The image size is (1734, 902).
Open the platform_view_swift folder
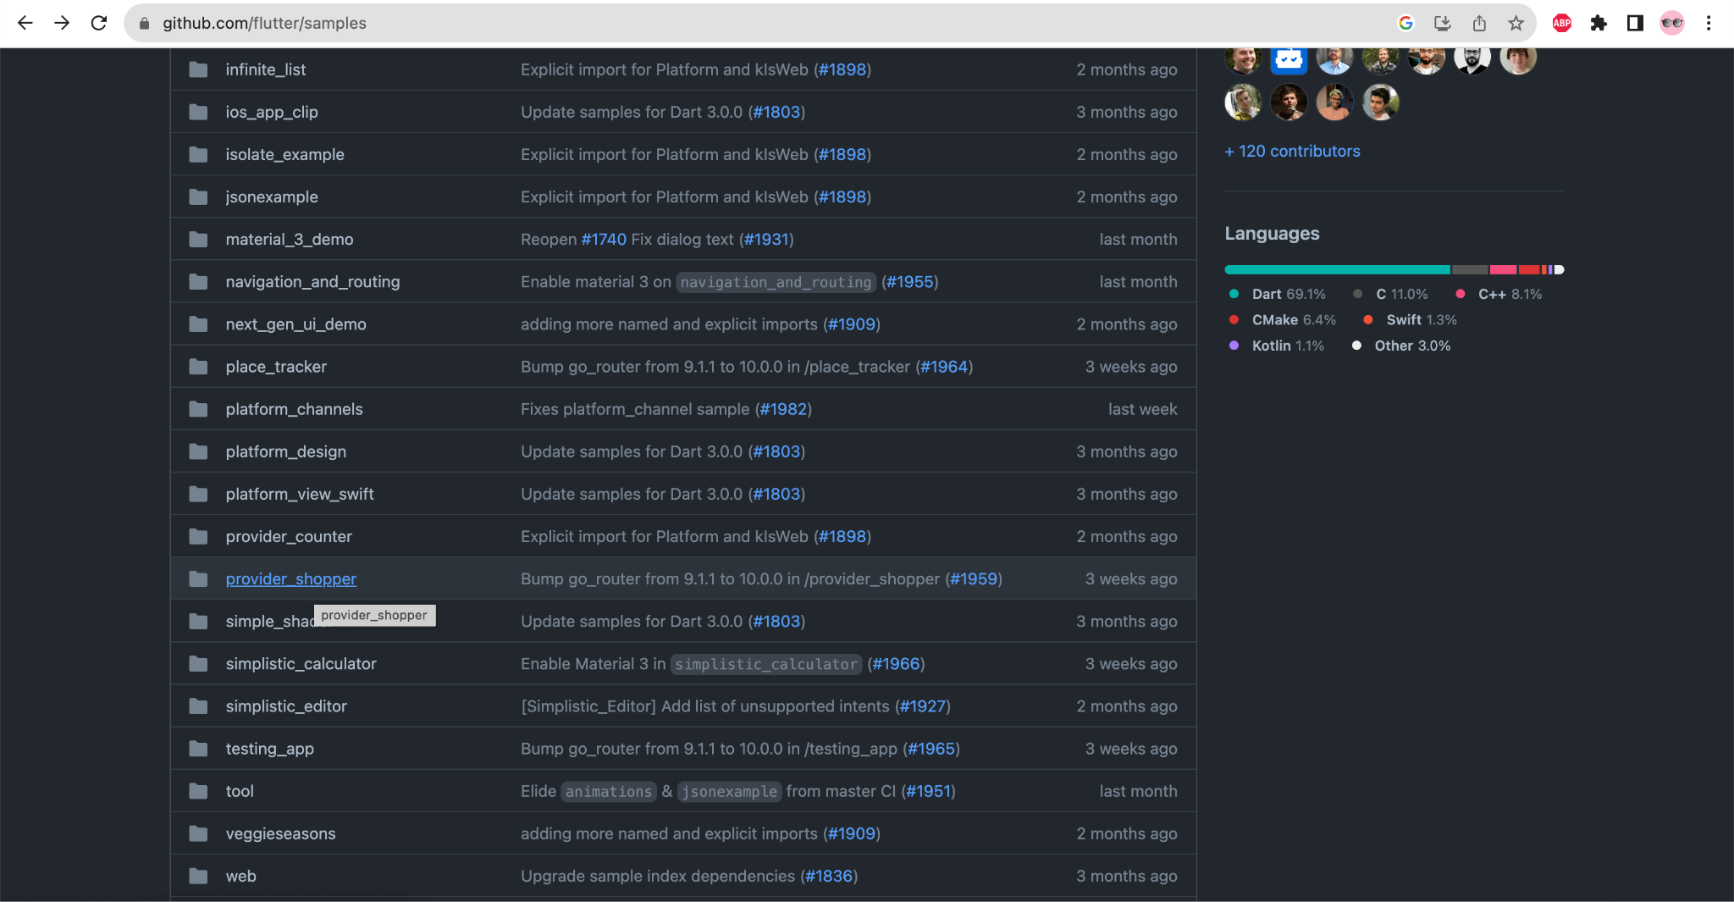(300, 494)
